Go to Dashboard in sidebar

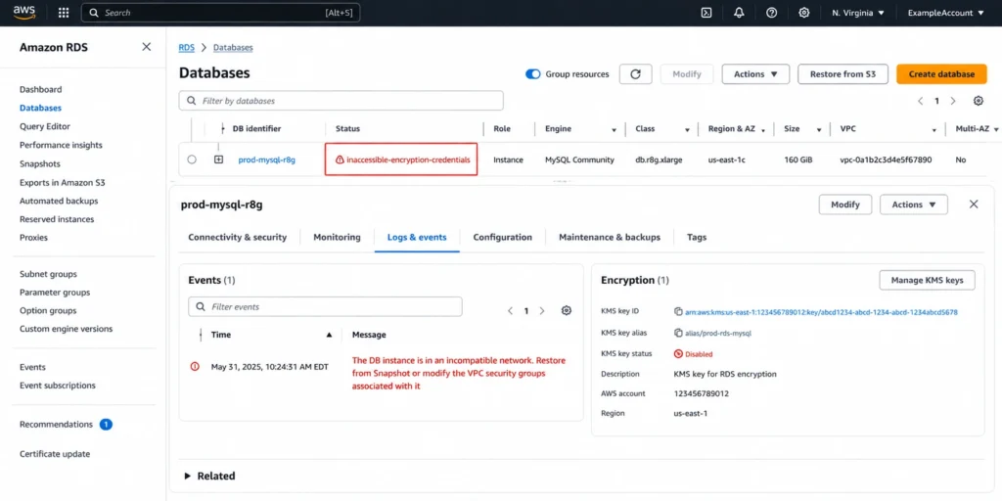point(41,89)
